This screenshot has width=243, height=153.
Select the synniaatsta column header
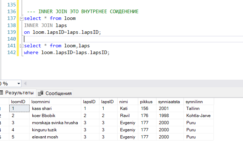[x=170, y=102]
